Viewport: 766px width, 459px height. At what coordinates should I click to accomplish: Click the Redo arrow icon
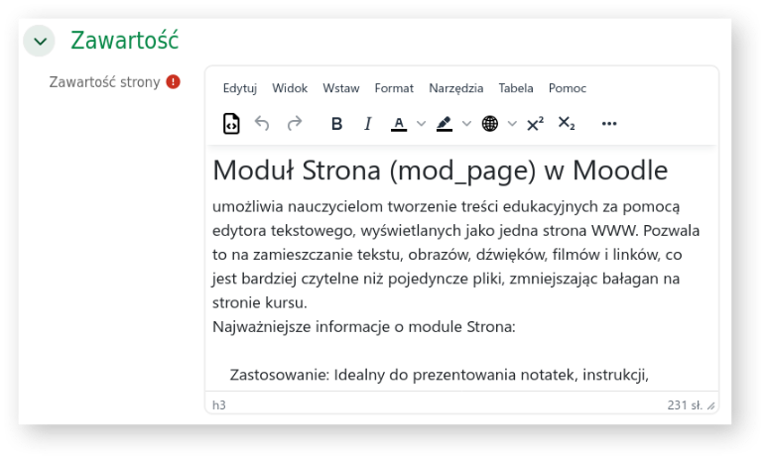(x=295, y=124)
